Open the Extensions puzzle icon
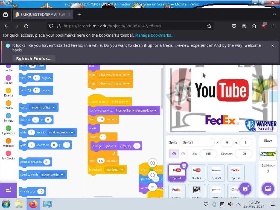 pos(254,26)
